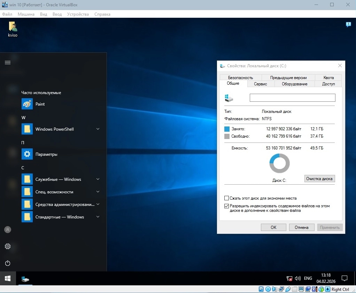Open the user account icon in Start menu
Viewport: 356px width, 293px height.
point(8,230)
